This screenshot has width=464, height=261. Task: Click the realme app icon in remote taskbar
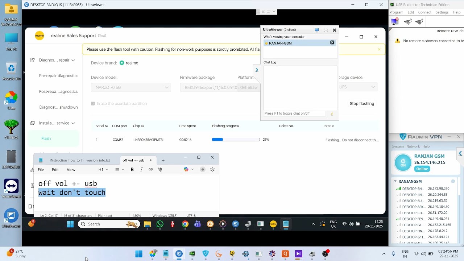273,224
